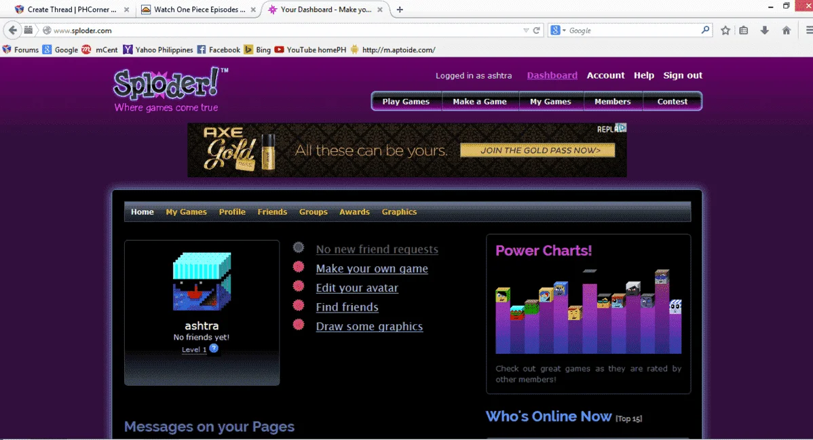
Task: Open the YouTube homePH bookmark
Action: [310, 49]
